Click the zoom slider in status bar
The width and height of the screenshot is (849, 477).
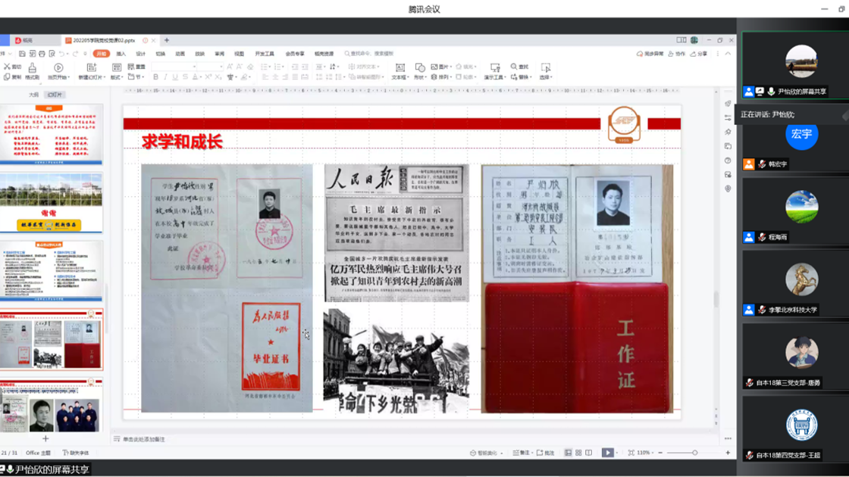click(695, 453)
